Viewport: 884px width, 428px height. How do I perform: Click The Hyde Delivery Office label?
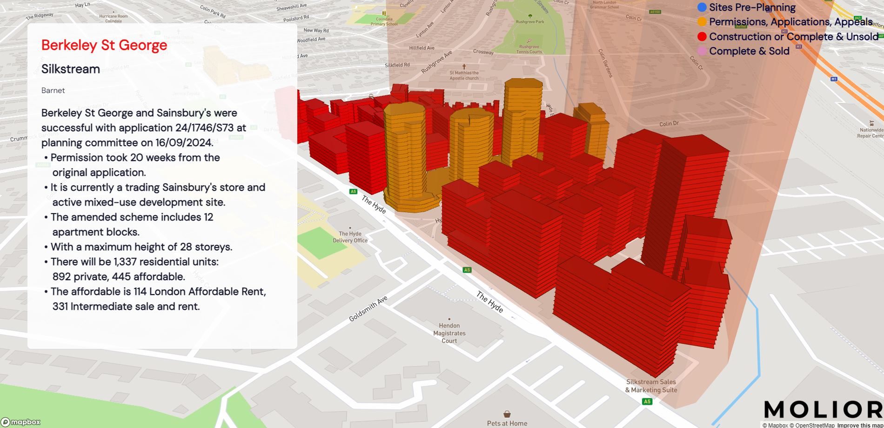tap(350, 237)
